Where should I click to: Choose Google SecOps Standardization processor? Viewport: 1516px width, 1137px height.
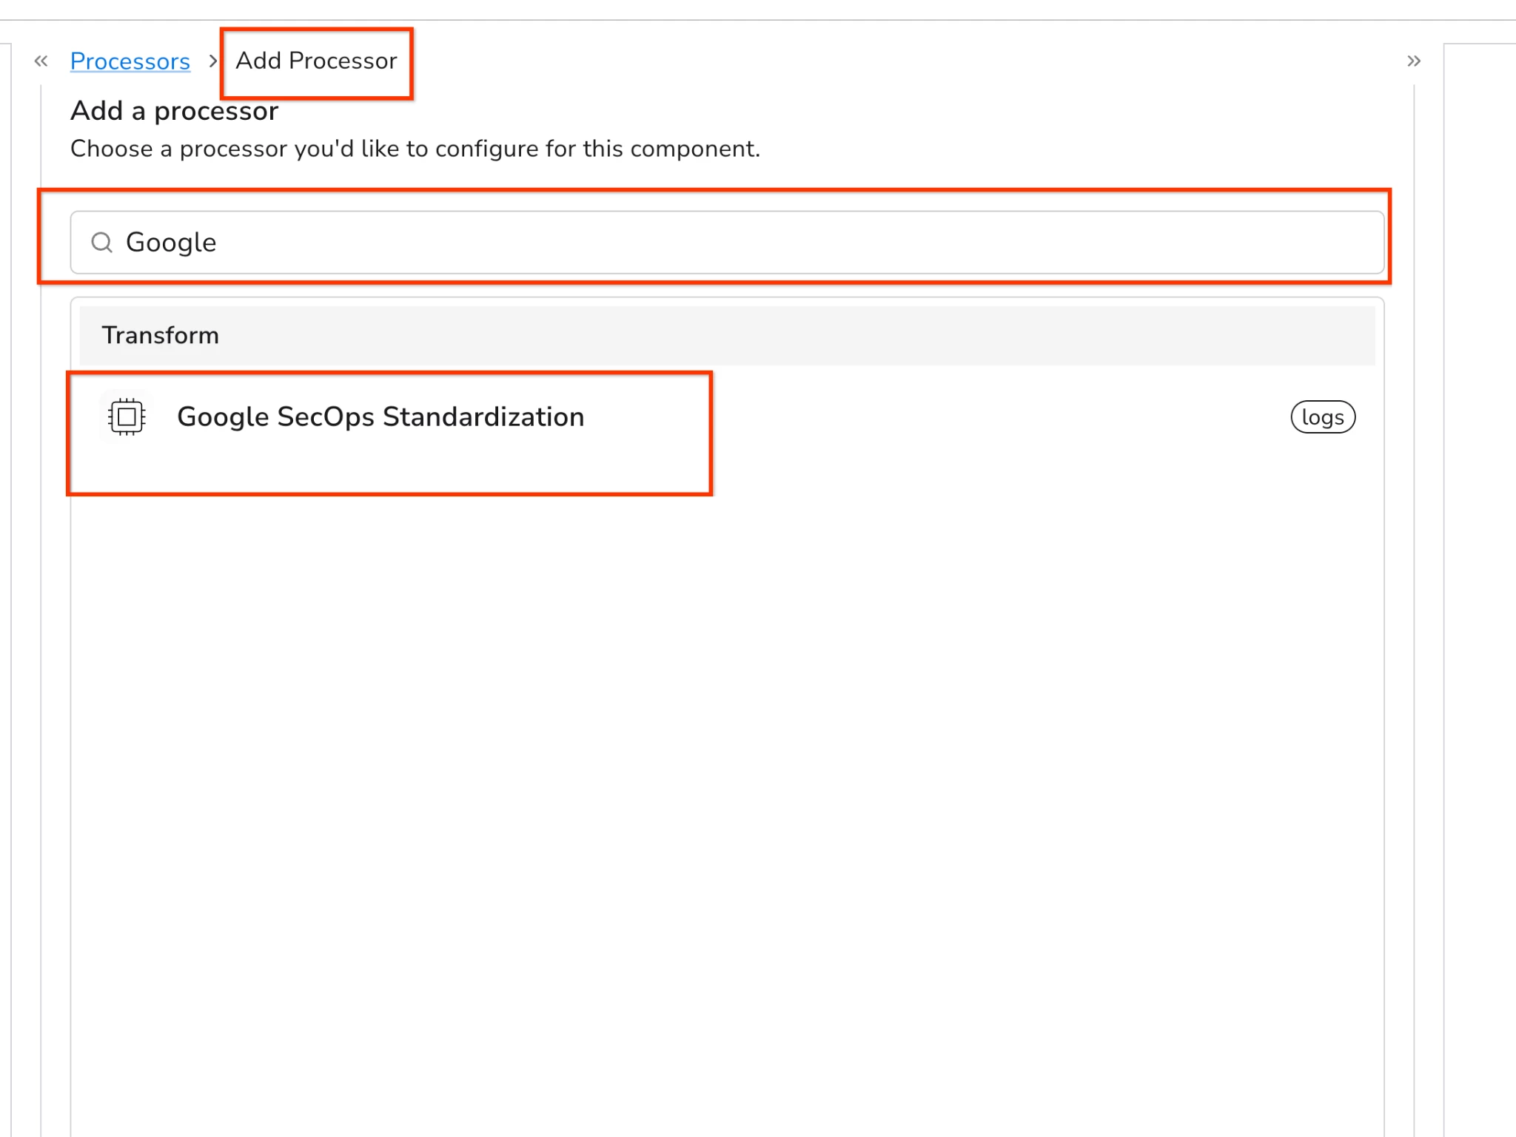click(x=380, y=417)
